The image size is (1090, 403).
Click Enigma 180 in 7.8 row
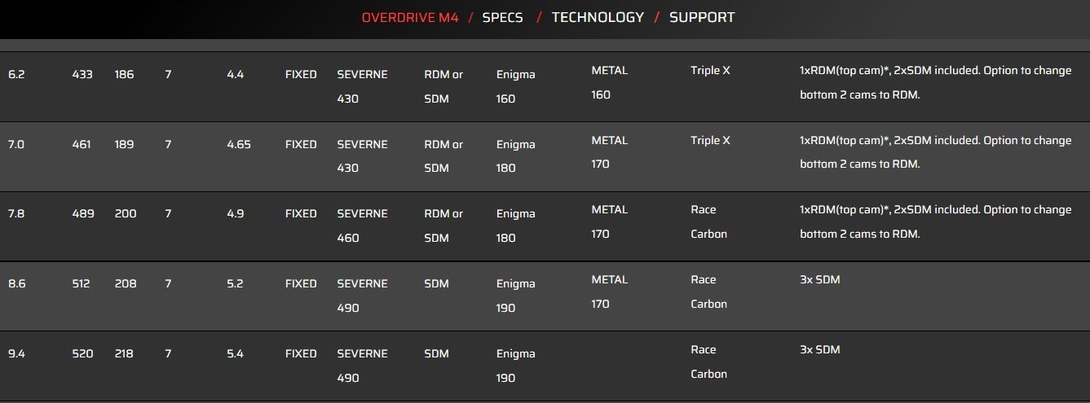[x=515, y=226]
